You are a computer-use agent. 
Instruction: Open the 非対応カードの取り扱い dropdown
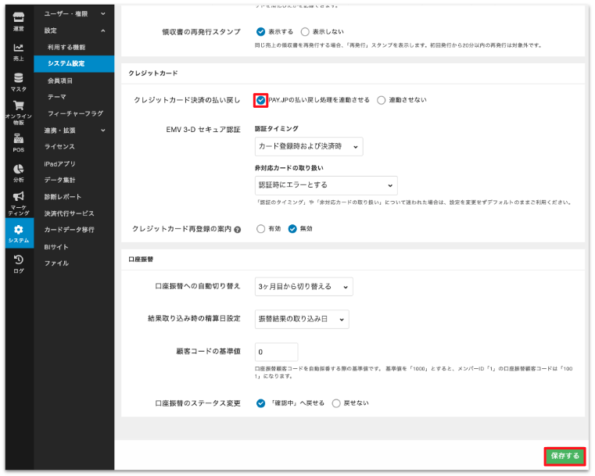[326, 185]
